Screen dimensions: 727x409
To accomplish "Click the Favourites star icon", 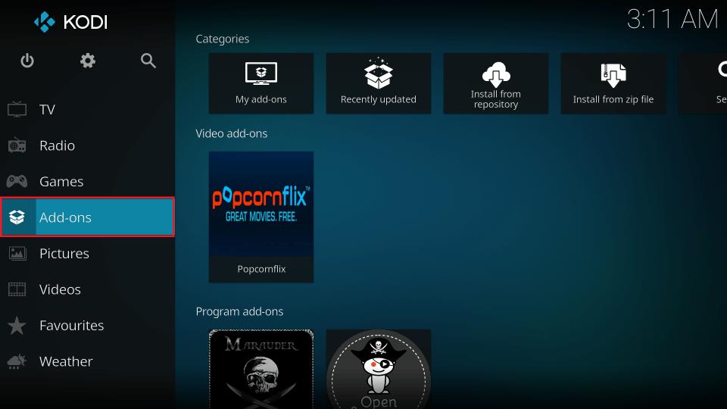I will [x=17, y=325].
